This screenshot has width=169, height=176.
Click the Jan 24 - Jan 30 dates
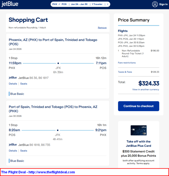click(x=79, y=4)
